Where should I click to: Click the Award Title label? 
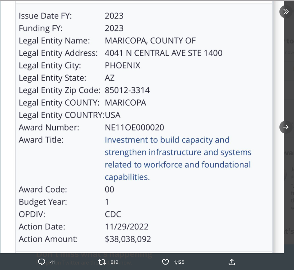[x=41, y=140]
